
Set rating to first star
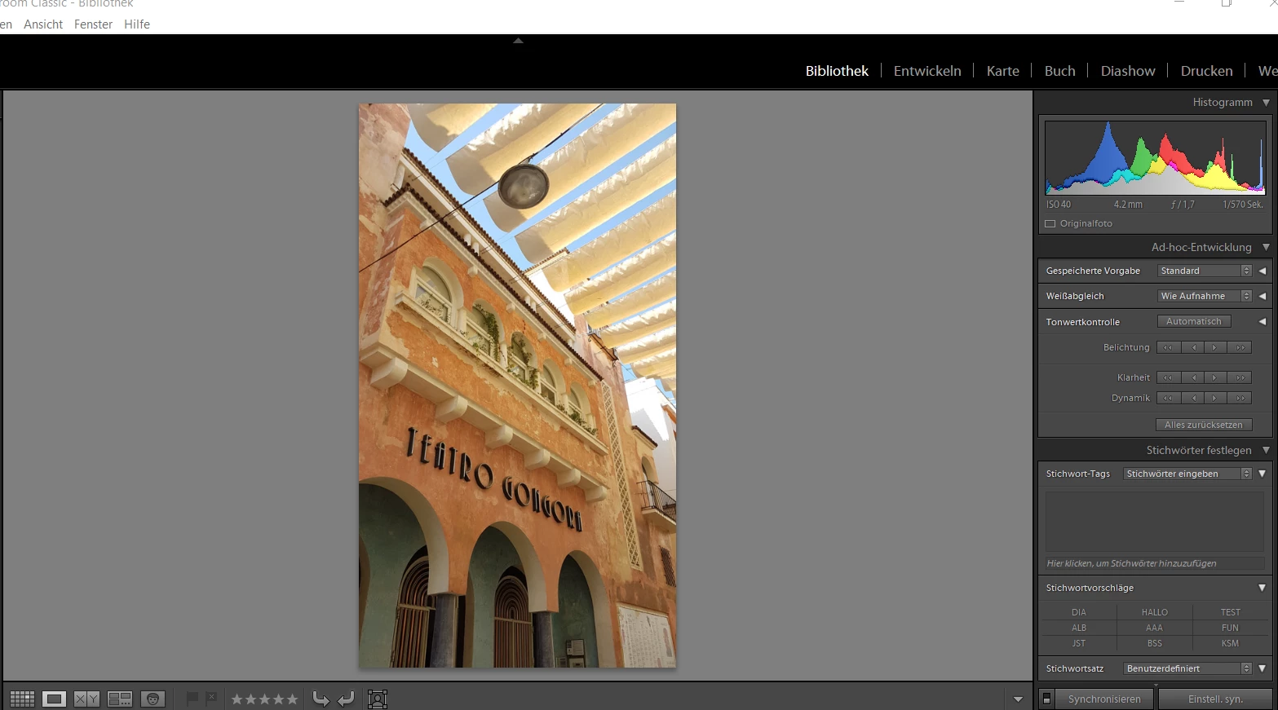click(237, 699)
